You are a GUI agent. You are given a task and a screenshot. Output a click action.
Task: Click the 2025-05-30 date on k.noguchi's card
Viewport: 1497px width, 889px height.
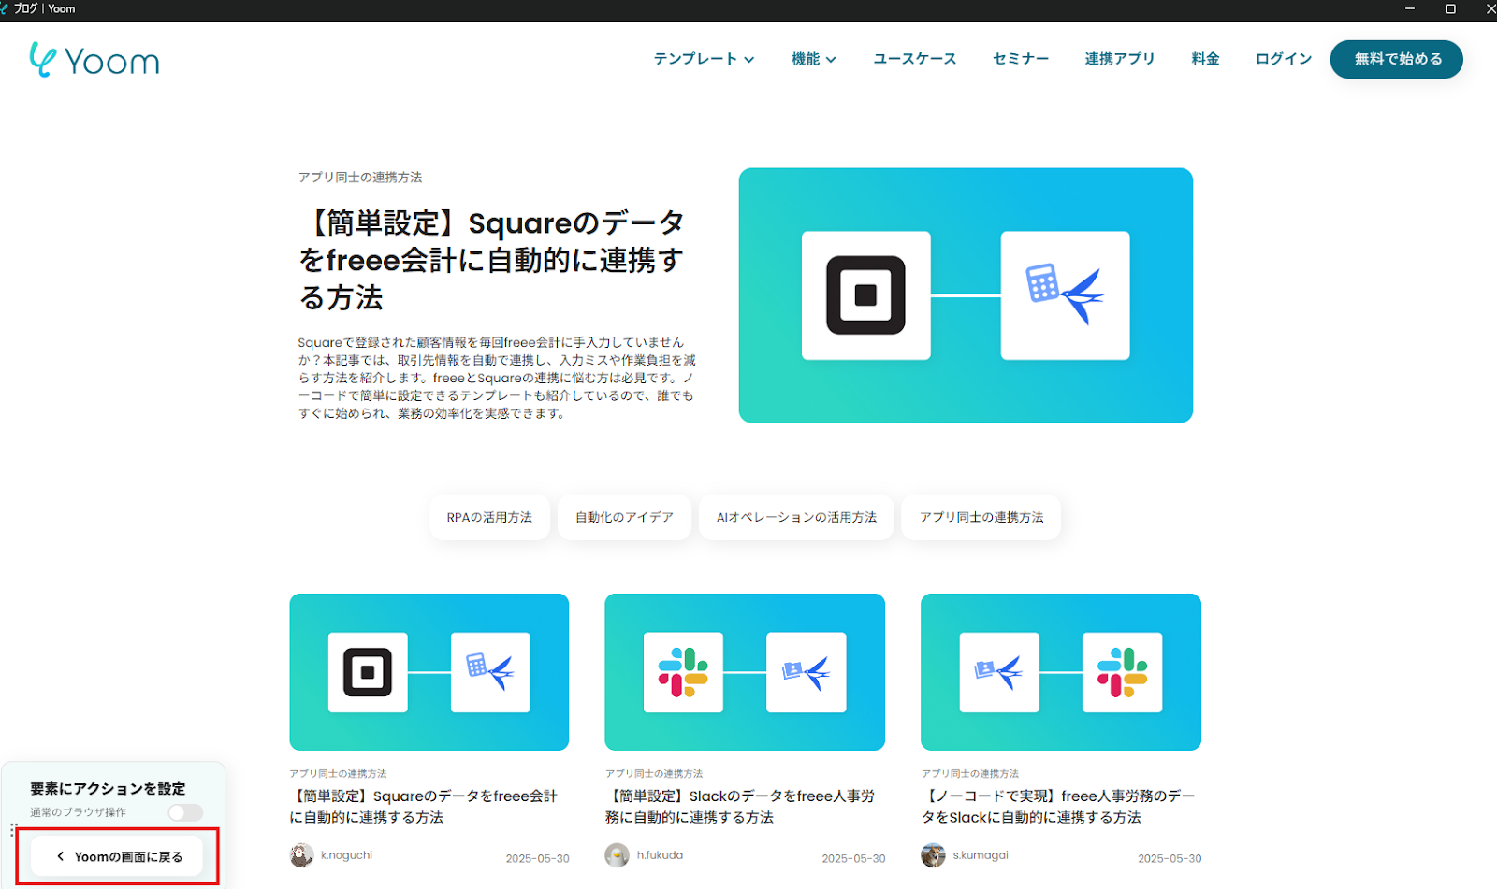[538, 858]
